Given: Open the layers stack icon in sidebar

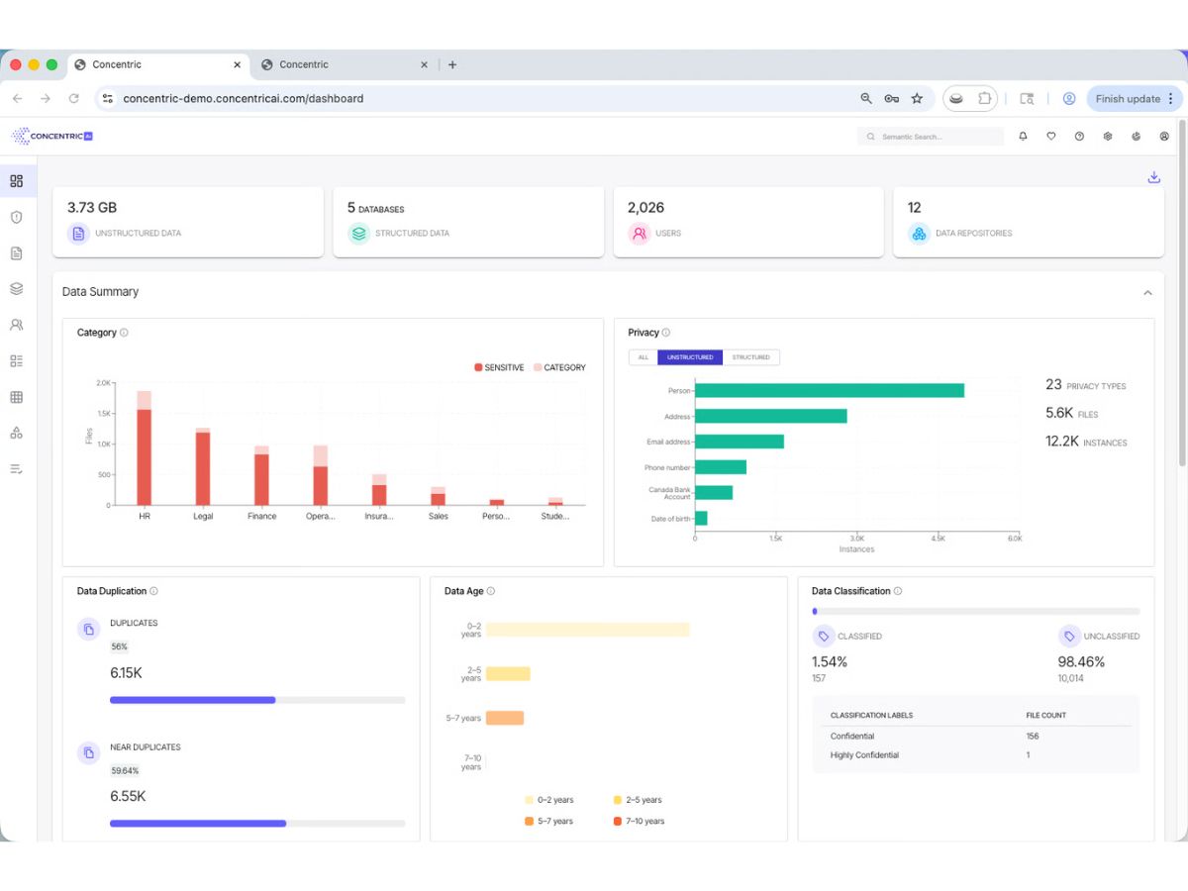Looking at the screenshot, I should [16, 289].
